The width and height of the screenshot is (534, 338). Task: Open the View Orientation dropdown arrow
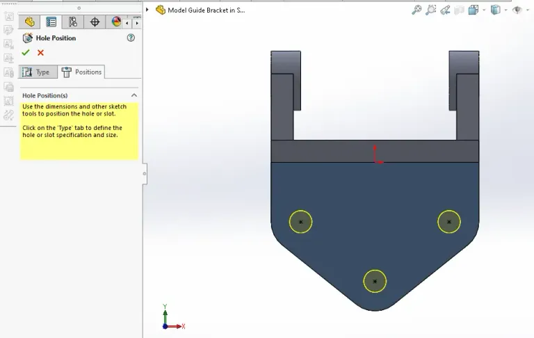tap(483, 10)
